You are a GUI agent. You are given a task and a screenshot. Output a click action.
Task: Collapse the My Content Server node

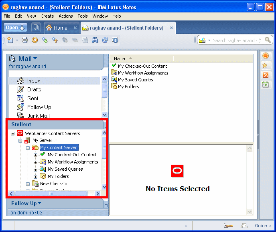click(28, 148)
